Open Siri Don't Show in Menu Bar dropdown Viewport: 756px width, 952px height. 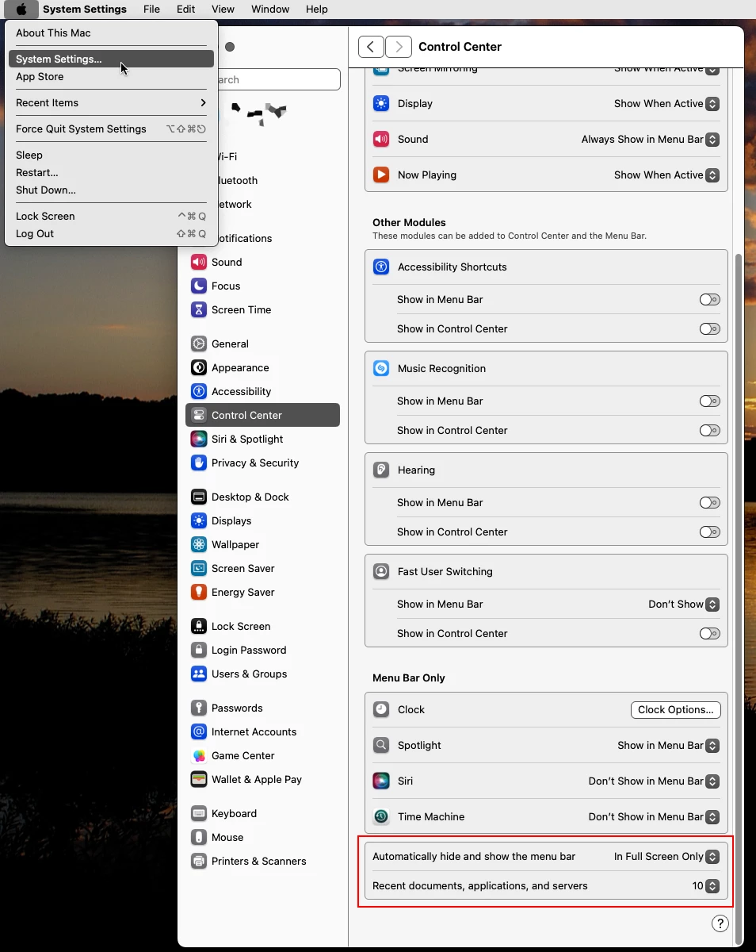coord(654,781)
